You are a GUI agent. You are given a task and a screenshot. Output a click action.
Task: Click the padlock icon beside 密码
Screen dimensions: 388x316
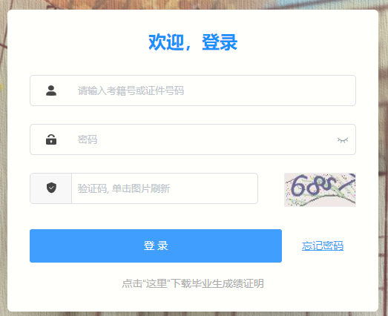(51, 139)
